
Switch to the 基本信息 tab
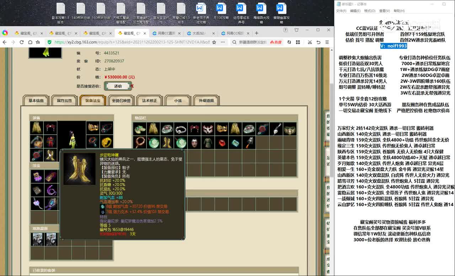pyautogui.click(x=36, y=101)
